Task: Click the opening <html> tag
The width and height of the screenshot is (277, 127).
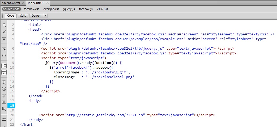Action: click(x=35, y=25)
